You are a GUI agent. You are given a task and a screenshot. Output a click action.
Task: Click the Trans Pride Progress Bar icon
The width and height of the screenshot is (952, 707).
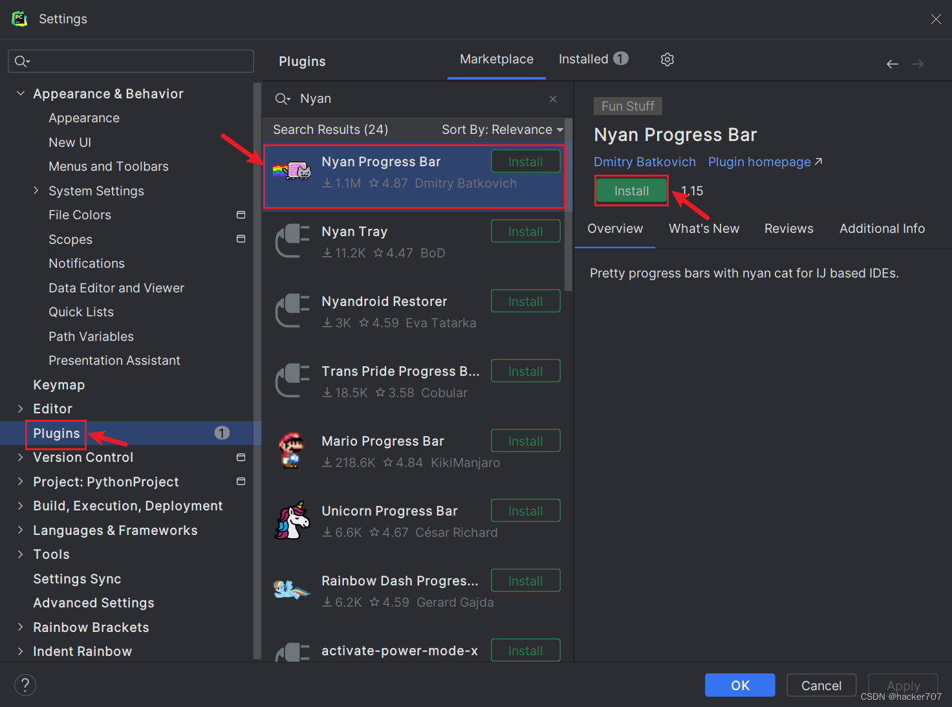coord(292,380)
